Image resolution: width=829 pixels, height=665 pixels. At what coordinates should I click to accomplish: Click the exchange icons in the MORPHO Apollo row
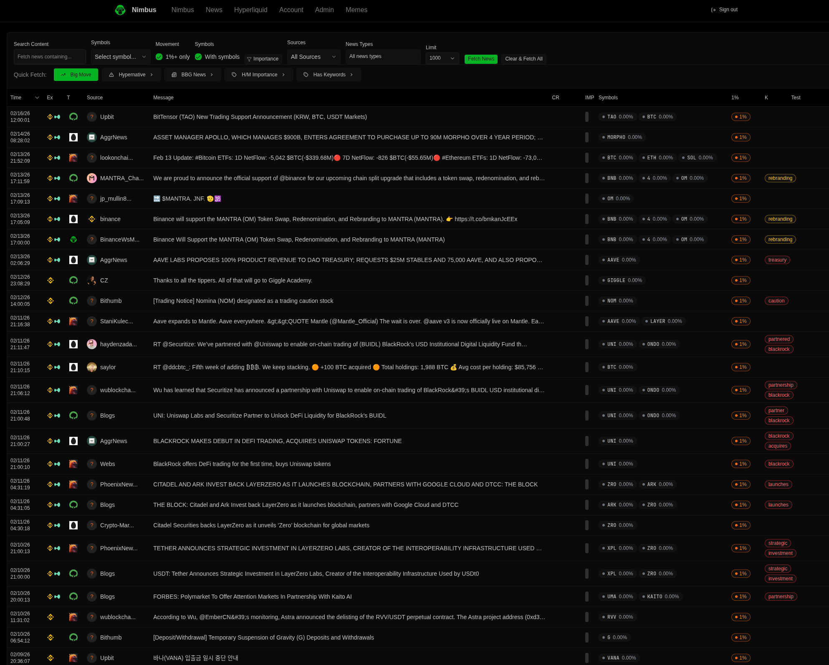53,137
